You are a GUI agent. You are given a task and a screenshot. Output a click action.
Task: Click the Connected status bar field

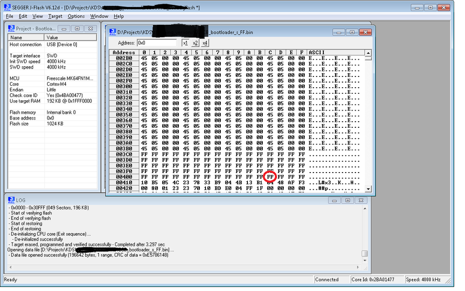click(x=331, y=280)
